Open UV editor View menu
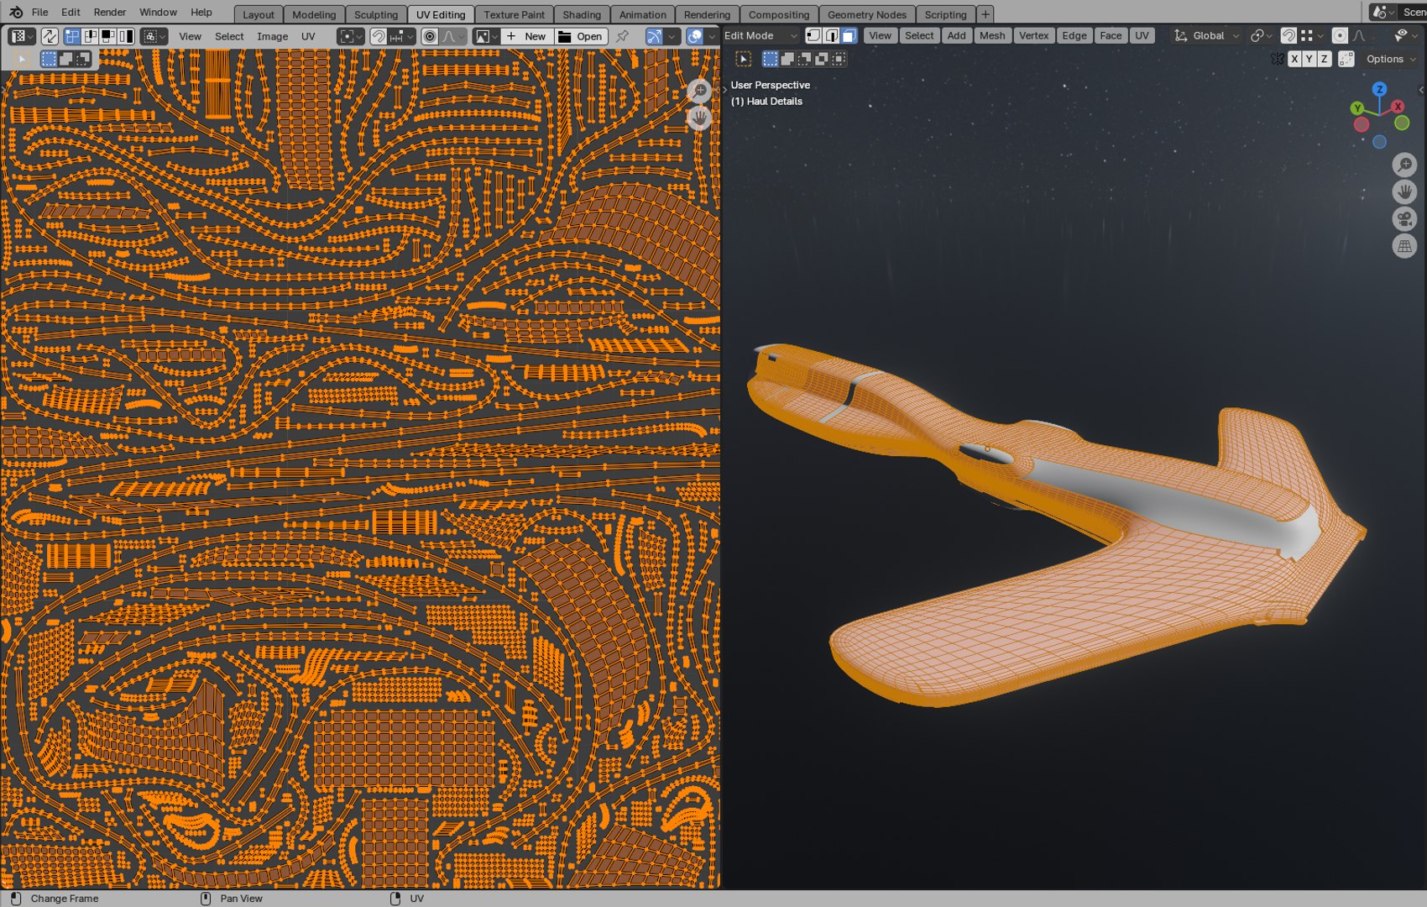The height and width of the screenshot is (907, 1427). pos(191,36)
